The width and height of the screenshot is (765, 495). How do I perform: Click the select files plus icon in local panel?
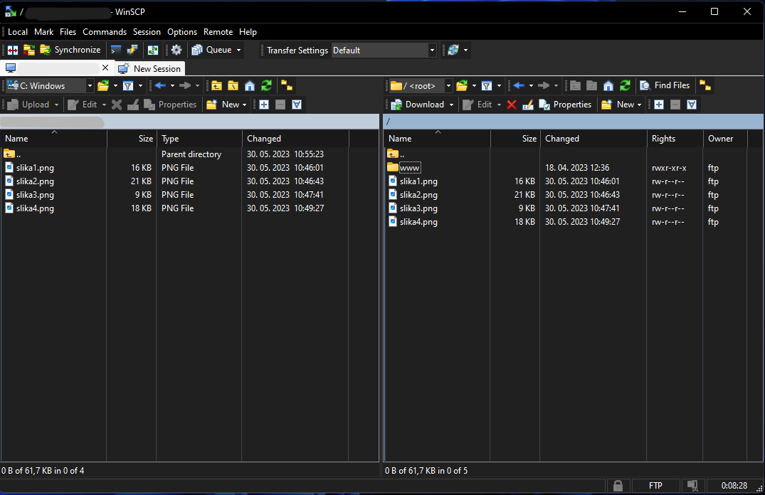click(x=264, y=105)
